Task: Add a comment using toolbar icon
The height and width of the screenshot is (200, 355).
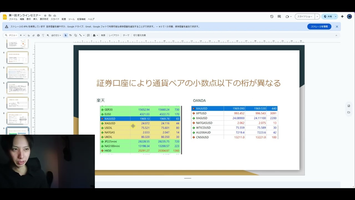Action: [88, 35]
